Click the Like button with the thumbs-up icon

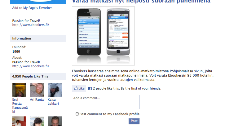click(79, 88)
